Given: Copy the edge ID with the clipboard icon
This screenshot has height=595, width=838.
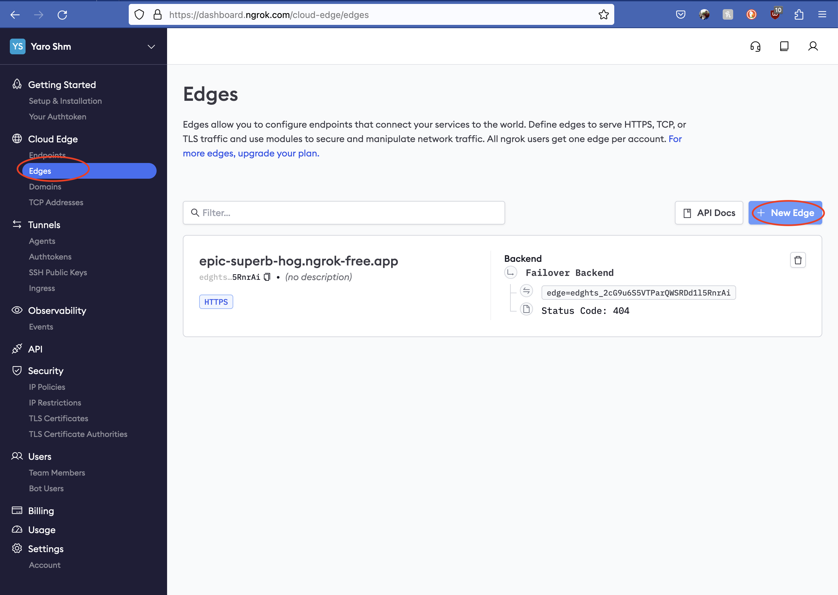Looking at the screenshot, I should pos(267,277).
